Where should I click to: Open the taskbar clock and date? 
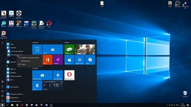(182, 105)
